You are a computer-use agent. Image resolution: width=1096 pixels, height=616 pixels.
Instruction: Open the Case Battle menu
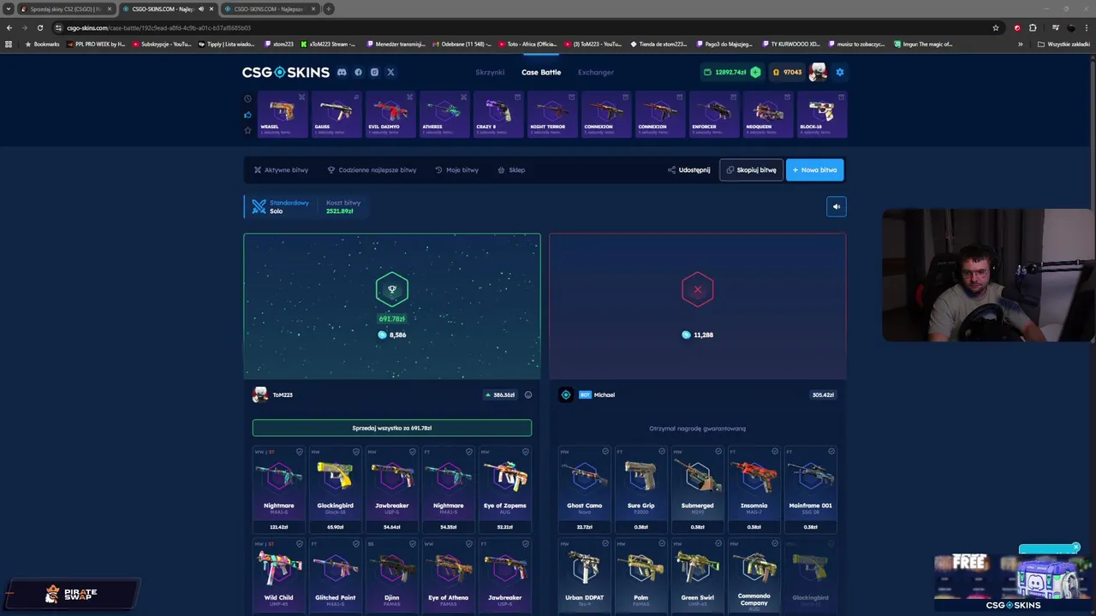point(541,72)
